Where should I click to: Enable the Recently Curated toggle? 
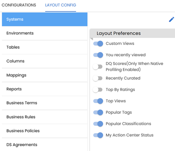pyautogui.click(x=98, y=78)
